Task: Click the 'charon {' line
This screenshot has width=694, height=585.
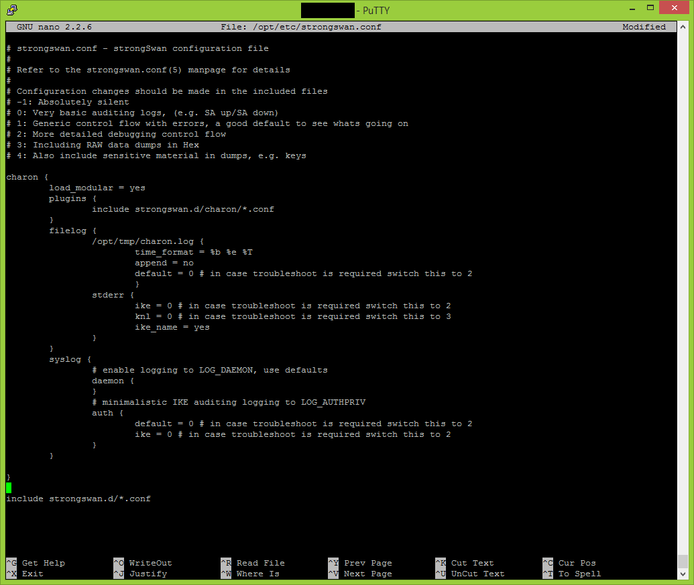Action: (x=27, y=177)
